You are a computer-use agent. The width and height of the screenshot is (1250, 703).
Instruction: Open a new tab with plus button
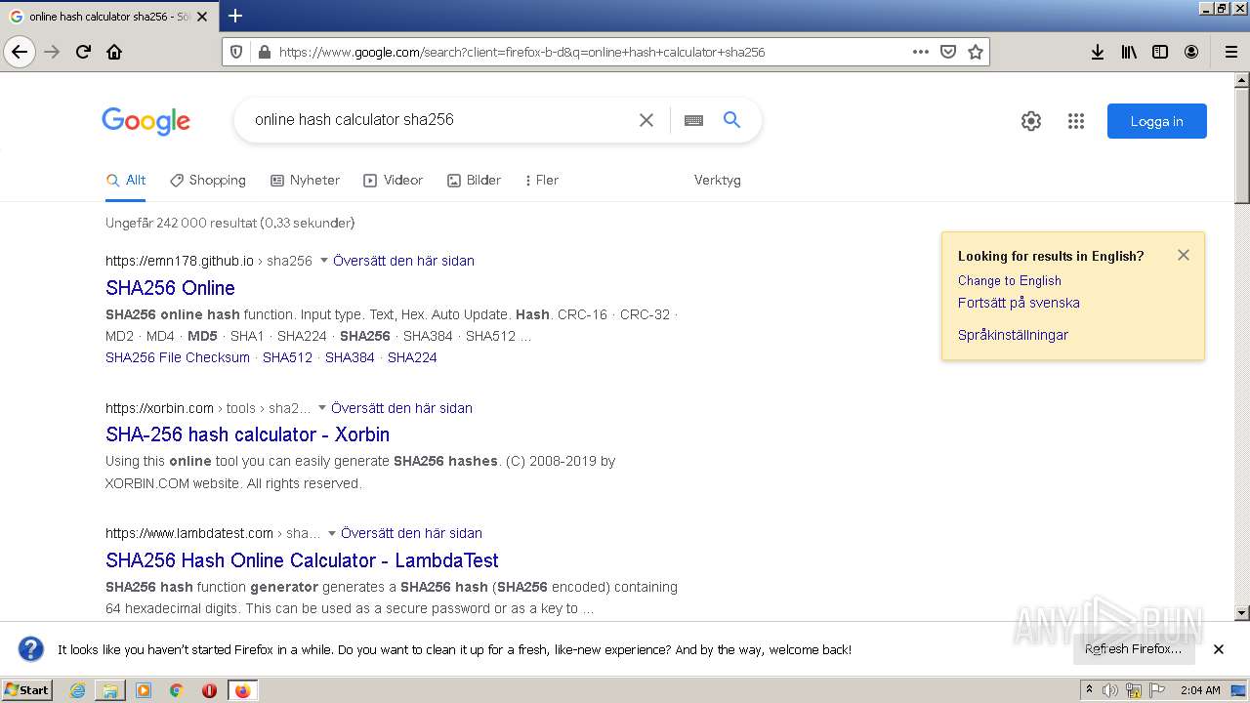coord(235,16)
